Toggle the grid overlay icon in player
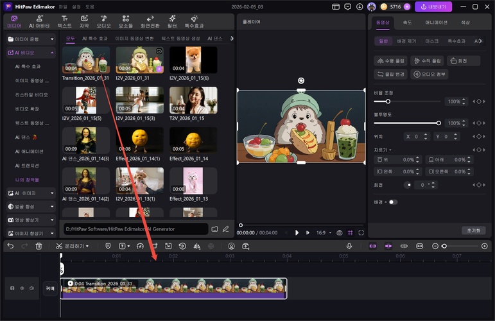 (350, 232)
